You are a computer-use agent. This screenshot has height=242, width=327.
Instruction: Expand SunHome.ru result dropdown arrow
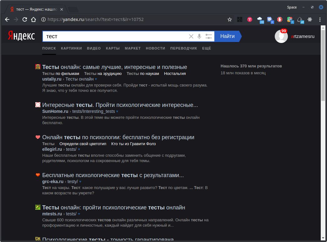point(117,112)
